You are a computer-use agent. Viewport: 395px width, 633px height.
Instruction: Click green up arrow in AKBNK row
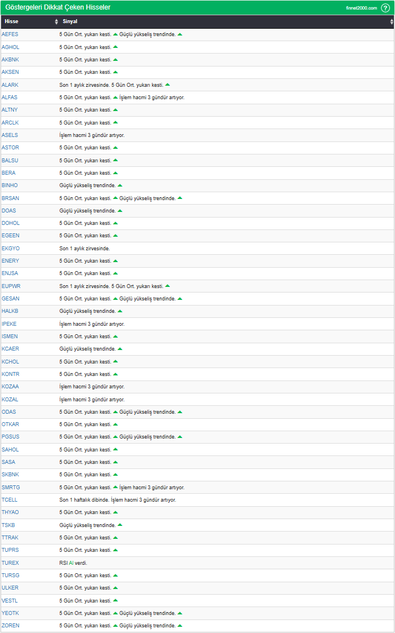tap(115, 59)
